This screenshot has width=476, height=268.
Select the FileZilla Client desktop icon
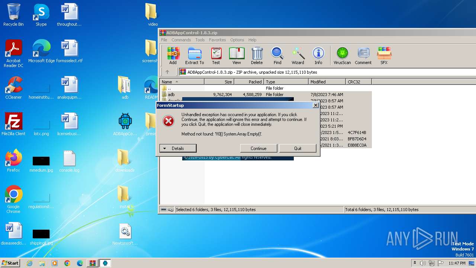13,124
